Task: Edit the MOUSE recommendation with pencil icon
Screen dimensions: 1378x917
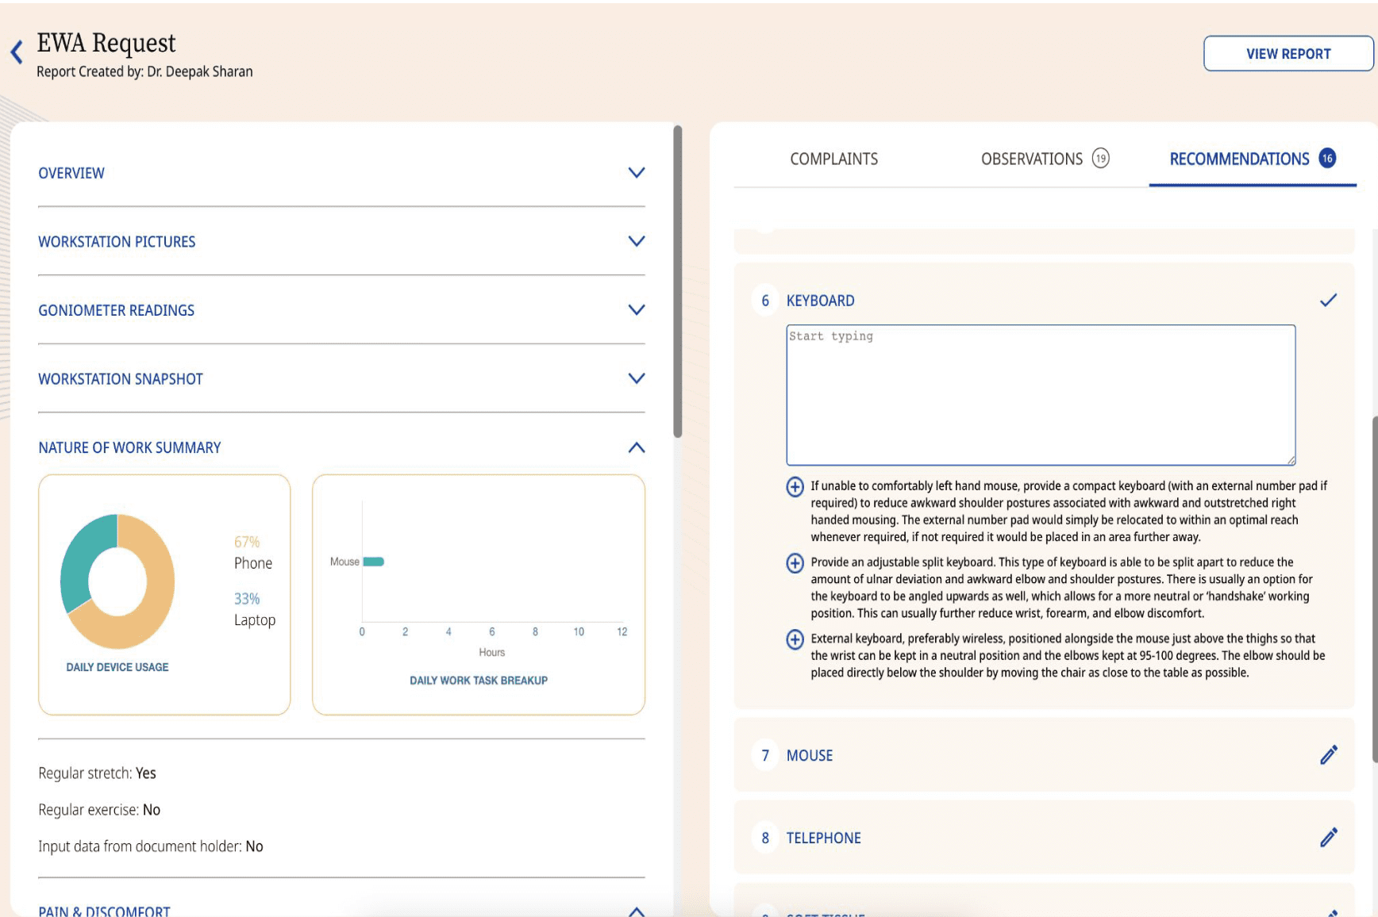Action: pos(1328,755)
